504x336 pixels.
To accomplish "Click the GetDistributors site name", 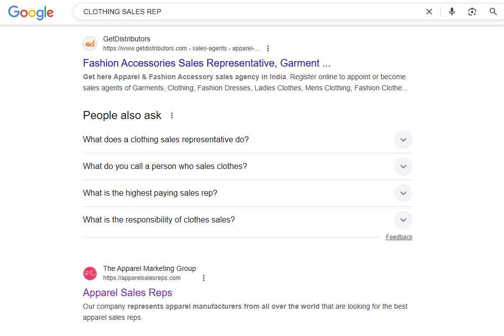I will [127, 39].
